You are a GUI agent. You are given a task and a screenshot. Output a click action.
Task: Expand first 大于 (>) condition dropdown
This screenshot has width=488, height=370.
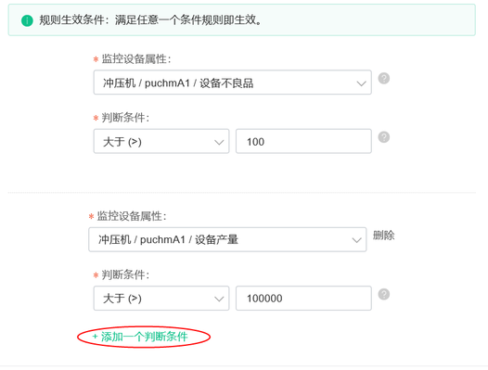161,141
